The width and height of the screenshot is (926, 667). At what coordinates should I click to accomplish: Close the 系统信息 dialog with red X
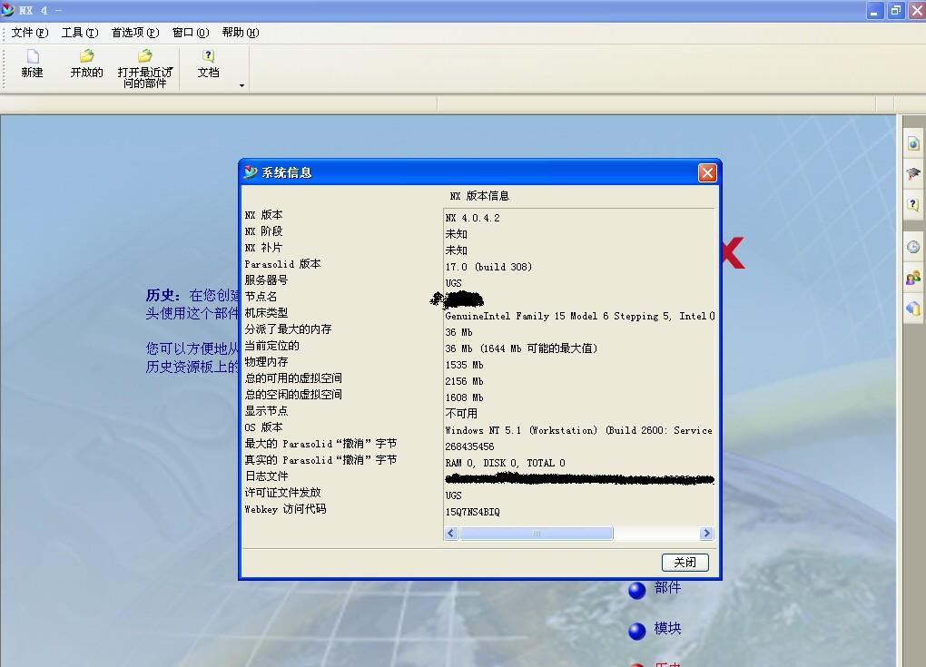click(x=707, y=173)
